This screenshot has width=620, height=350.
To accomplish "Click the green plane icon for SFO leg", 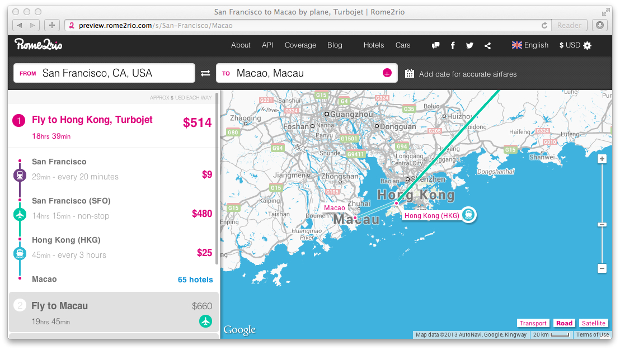I will click(20, 214).
